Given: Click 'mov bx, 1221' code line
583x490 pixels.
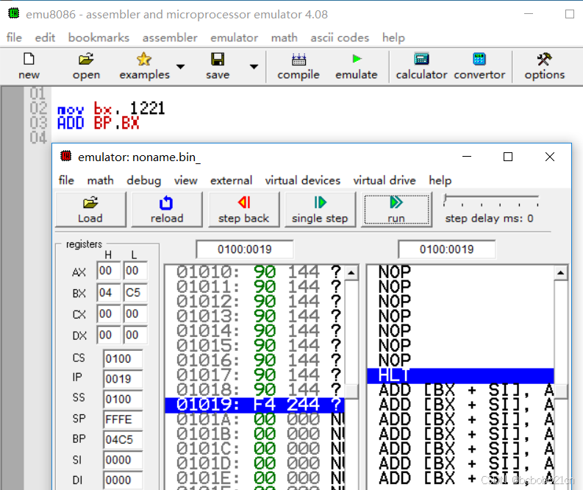Looking at the screenshot, I should pos(111,109).
